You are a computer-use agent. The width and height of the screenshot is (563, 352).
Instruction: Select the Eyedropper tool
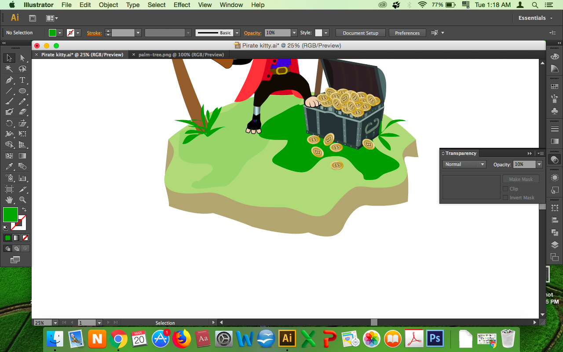pyautogui.click(x=9, y=166)
